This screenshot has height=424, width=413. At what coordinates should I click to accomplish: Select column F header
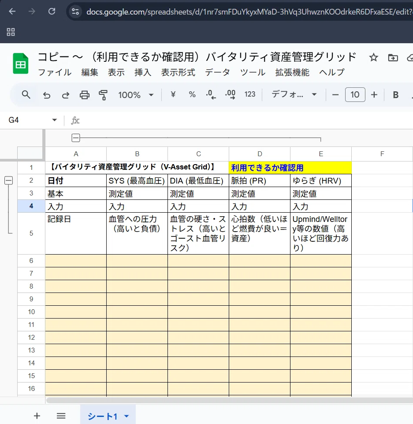coord(382,154)
